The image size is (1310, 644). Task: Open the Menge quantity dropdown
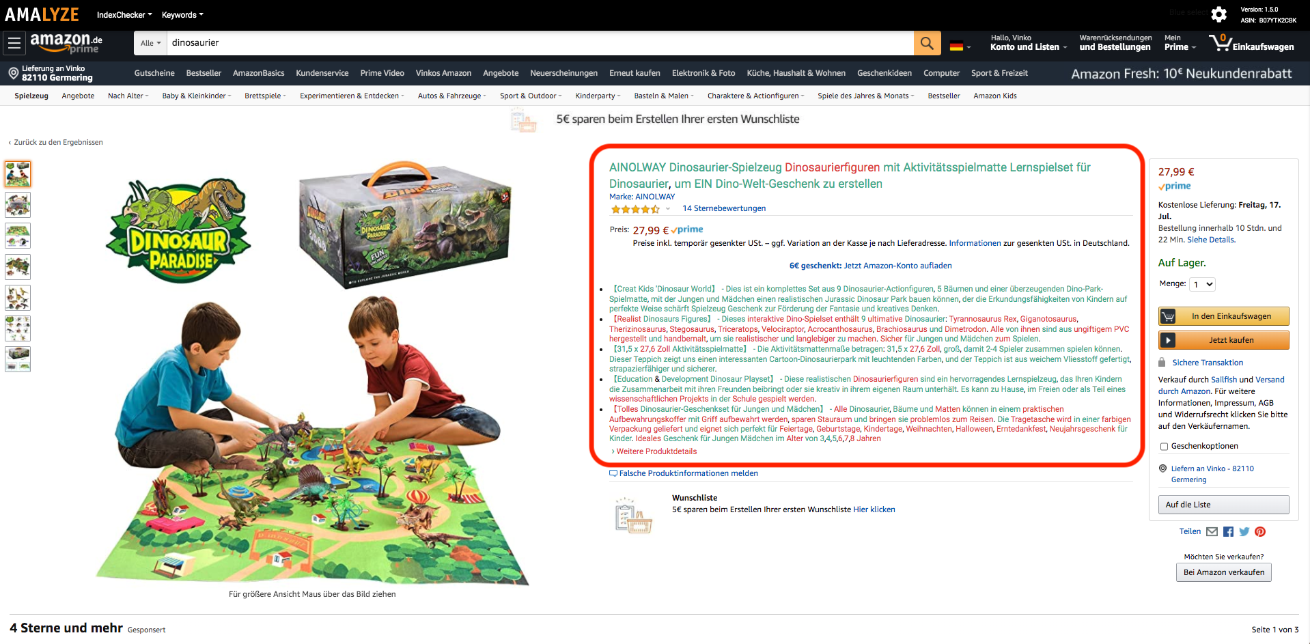click(1202, 284)
